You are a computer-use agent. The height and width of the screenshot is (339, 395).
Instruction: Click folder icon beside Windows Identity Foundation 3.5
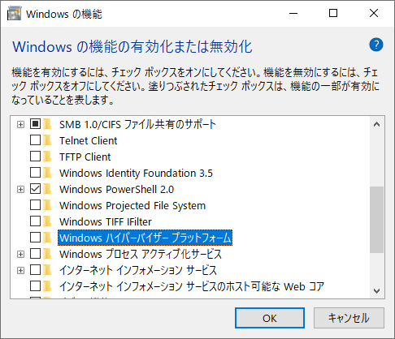tap(47, 173)
